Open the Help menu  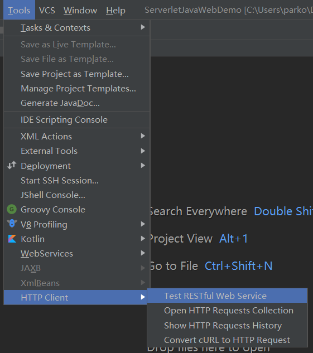pos(115,10)
